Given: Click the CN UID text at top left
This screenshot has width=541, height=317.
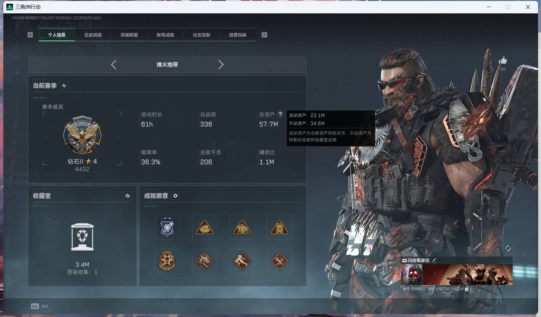Looking at the screenshot, I should tap(56, 18).
